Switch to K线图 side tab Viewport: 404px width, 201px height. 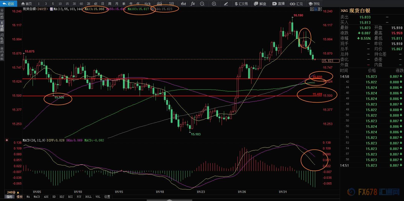(2, 26)
